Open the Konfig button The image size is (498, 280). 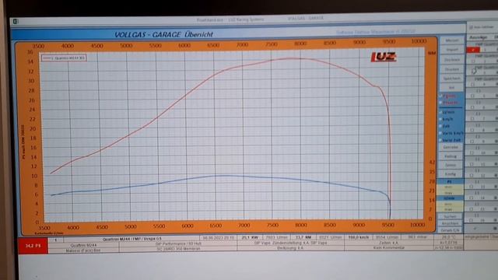click(451, 174)
